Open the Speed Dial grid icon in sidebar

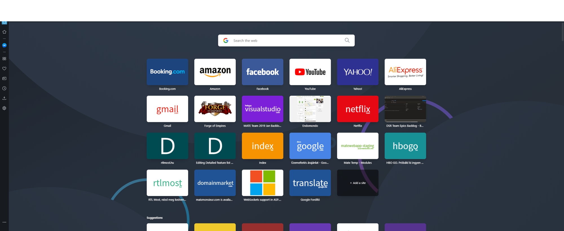[x=4, y=59]
